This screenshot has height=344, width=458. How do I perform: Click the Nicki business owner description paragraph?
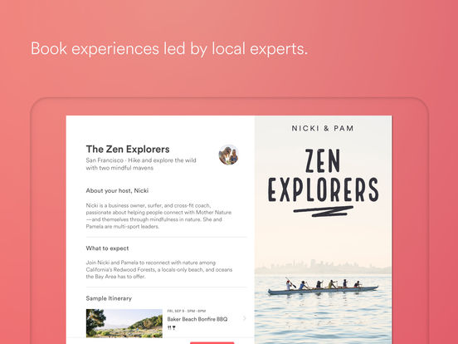click(158, 216)
